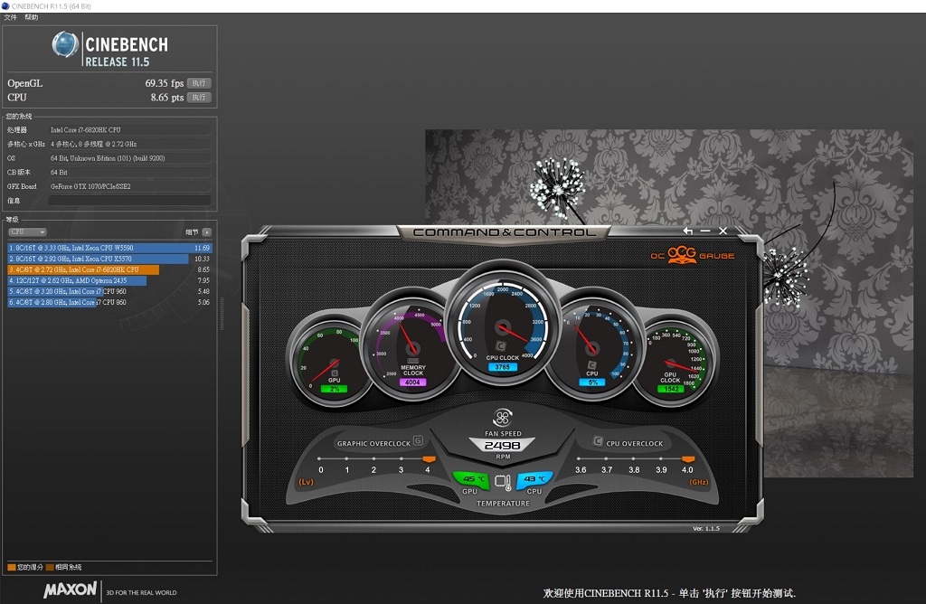Viewport: 926px width, 604px height.
Task: Click the GPU Clock gauge dial
Action: click(x=671, y=363)
